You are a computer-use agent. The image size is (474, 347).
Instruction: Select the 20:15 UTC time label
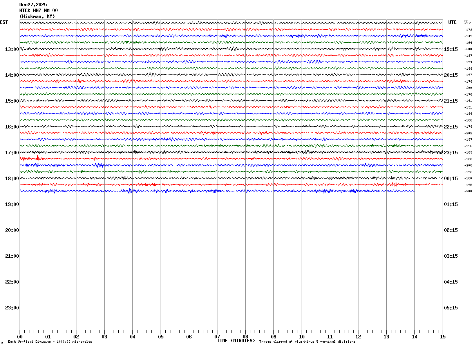(x=451, y=75)
